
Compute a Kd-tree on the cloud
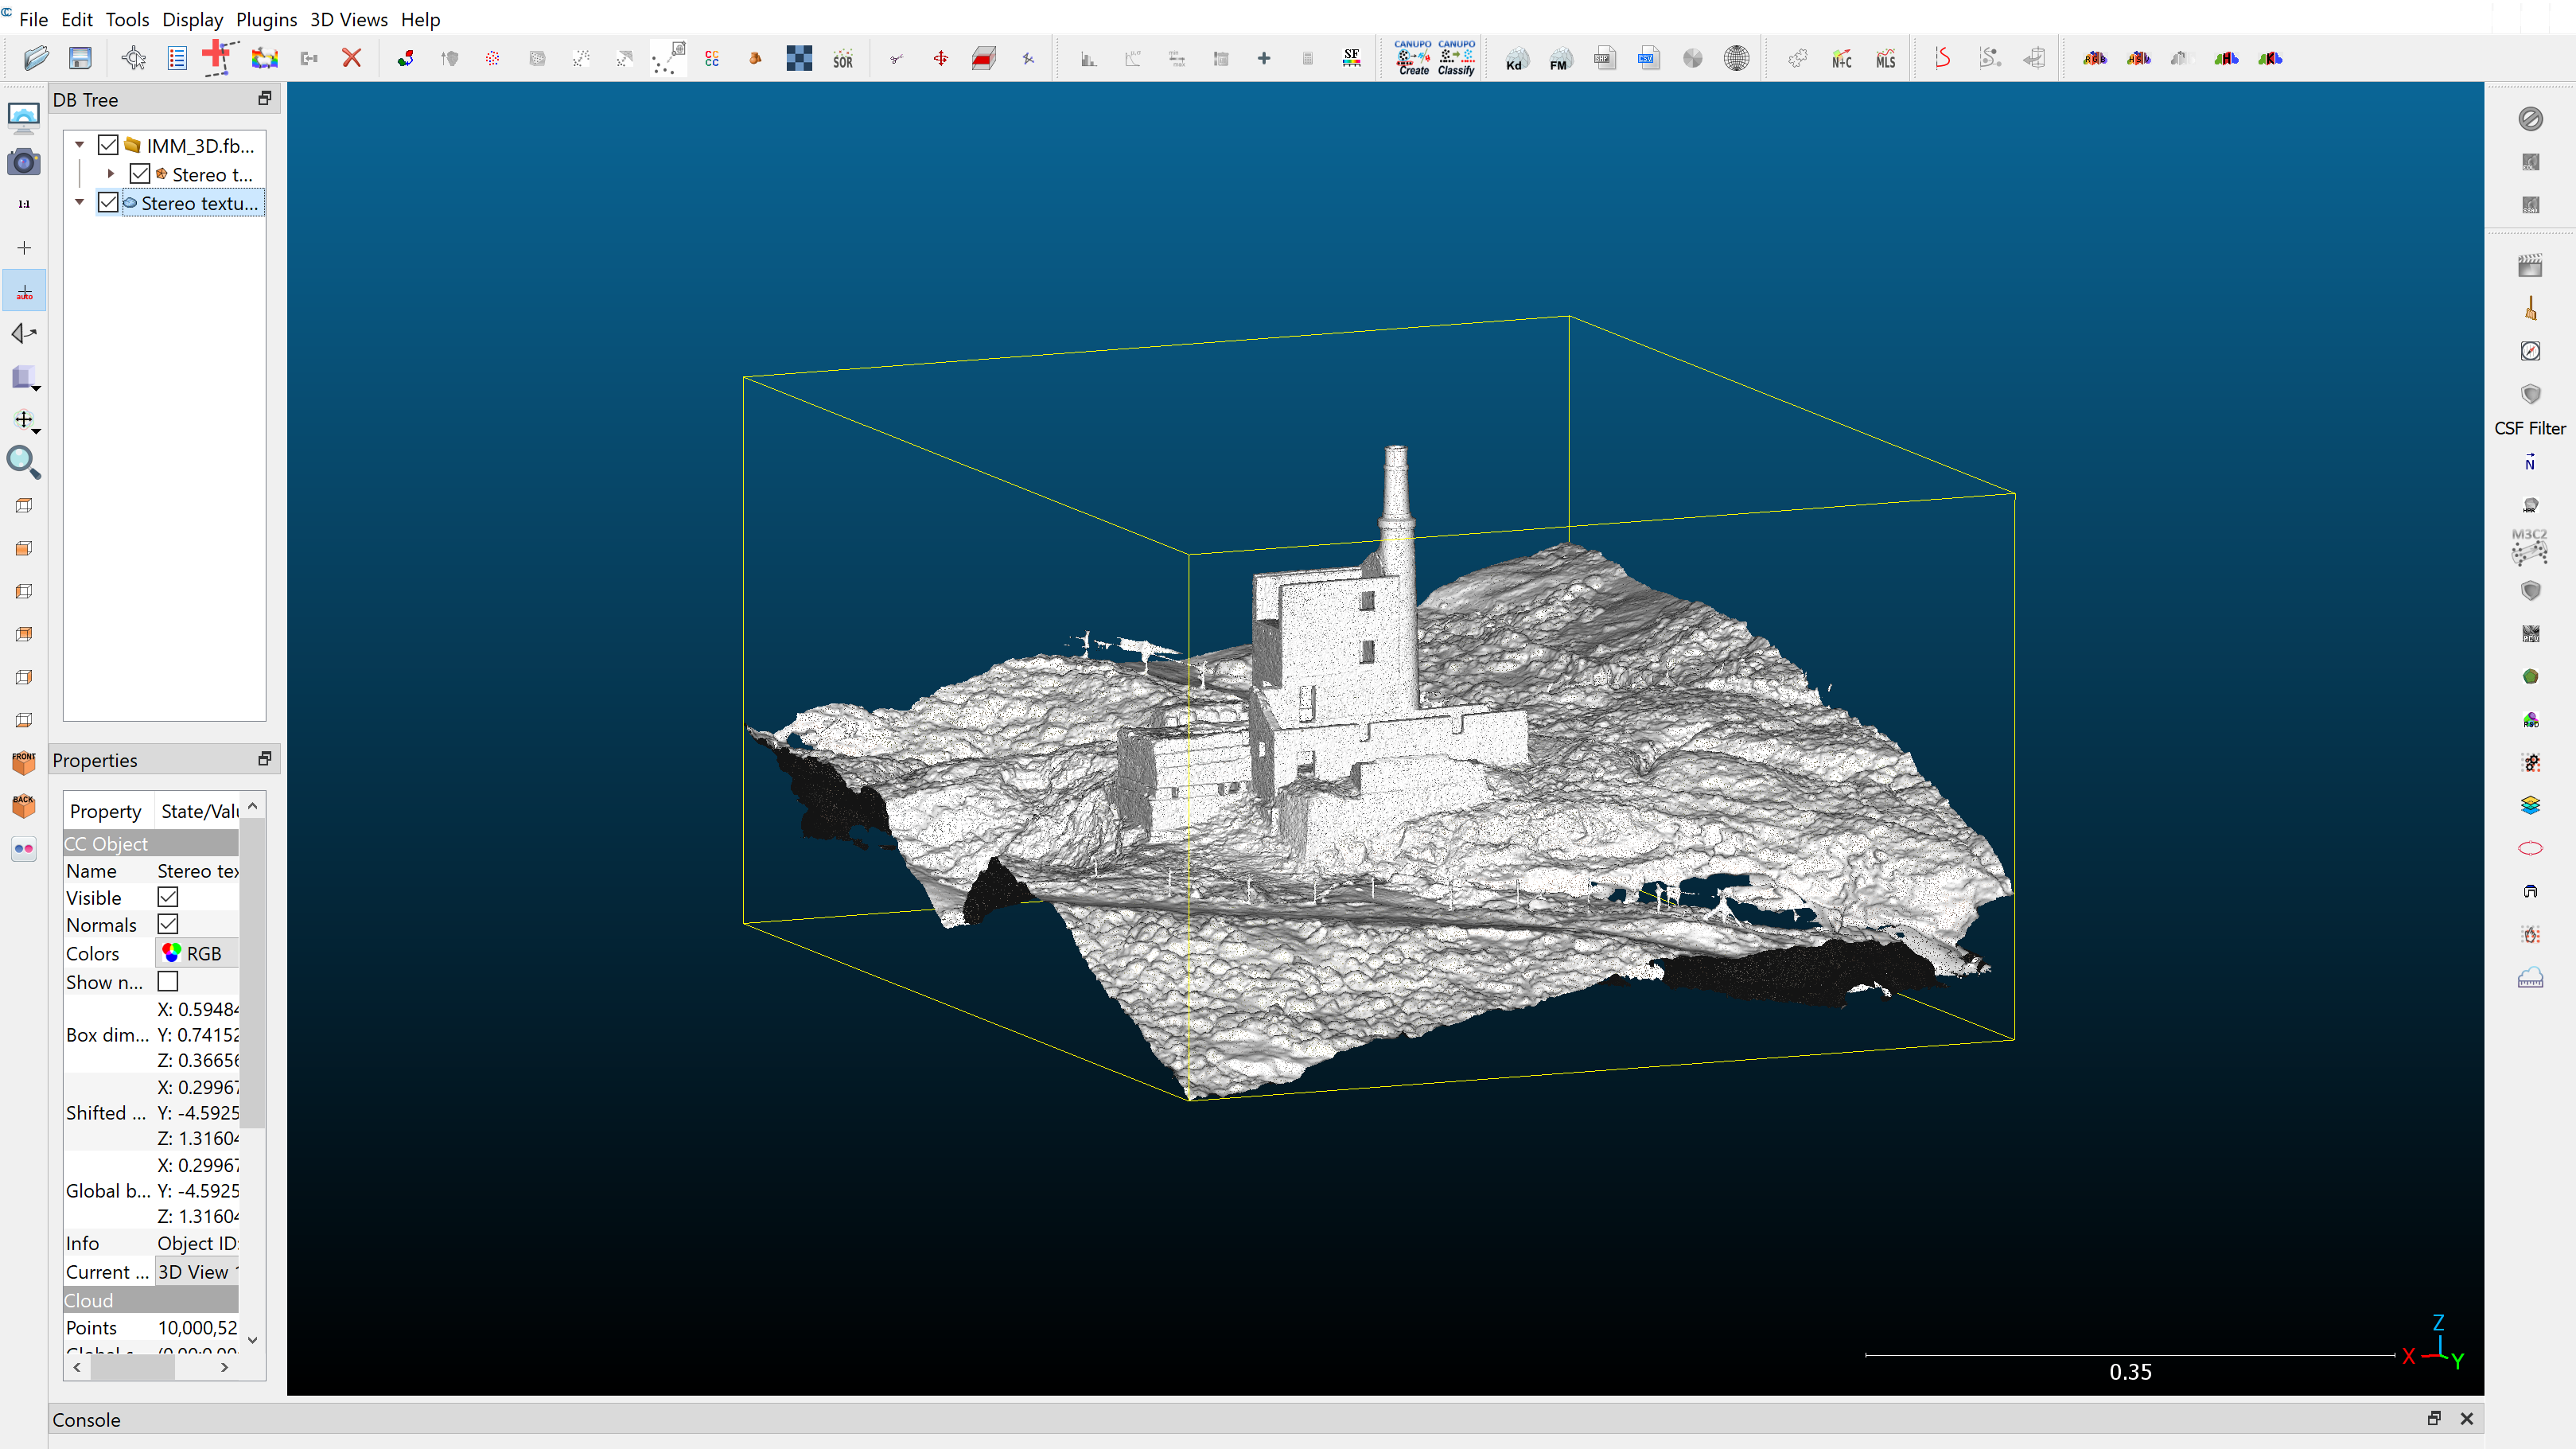tap(1516, 60)
